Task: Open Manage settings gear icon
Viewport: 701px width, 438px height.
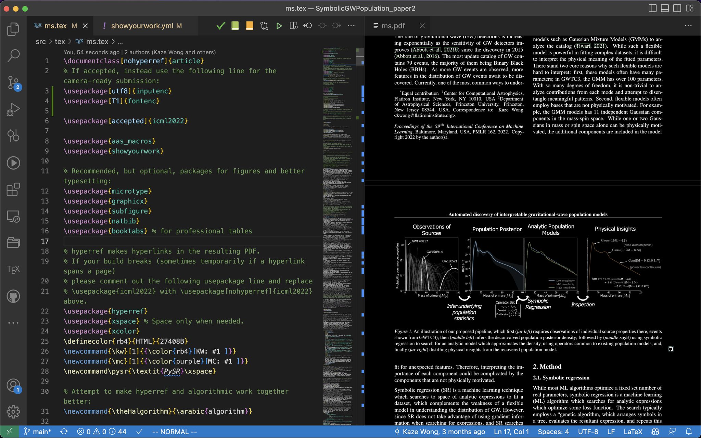Action: tap(13, 412)
